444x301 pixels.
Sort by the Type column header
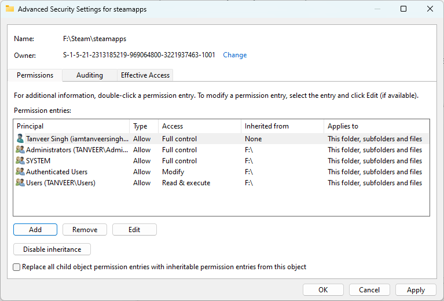[144, 126]
